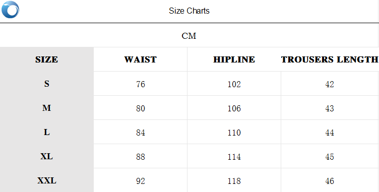The image size is (379, 192).
Task: Click hipline value 118 for size XXL
Action: (x=234, y=181)
